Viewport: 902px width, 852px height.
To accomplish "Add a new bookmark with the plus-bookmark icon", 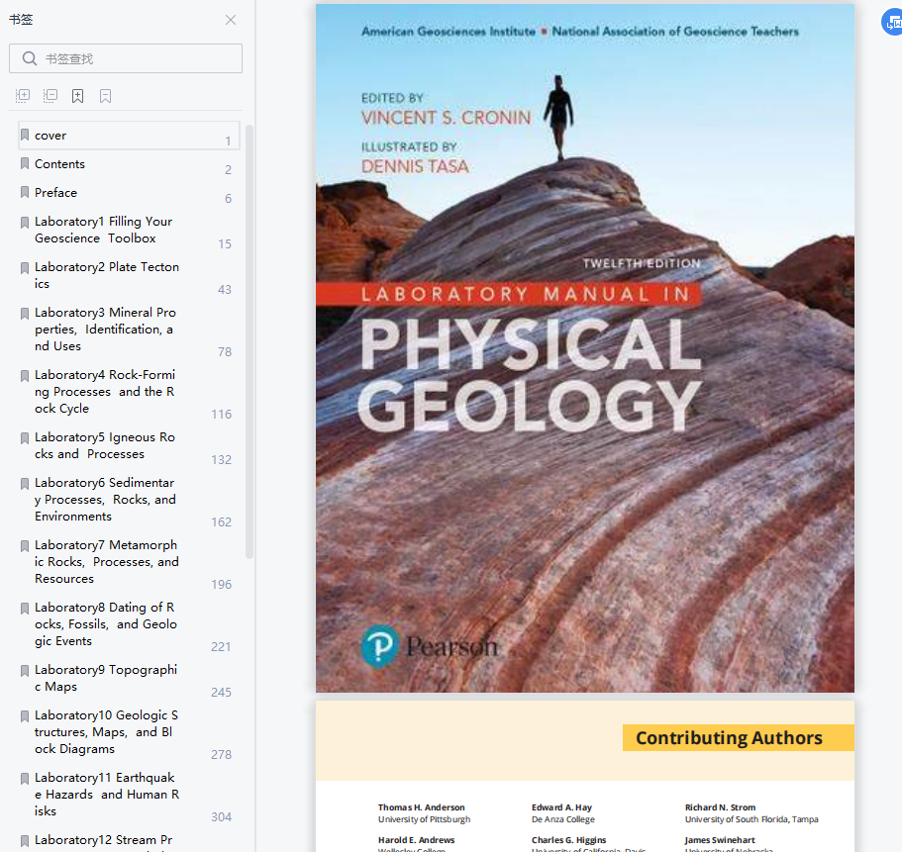I will 77,96.
